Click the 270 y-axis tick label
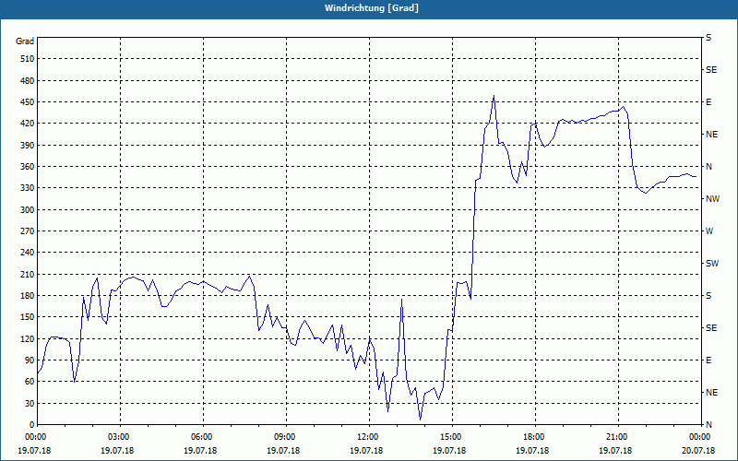This screenshot has height=461, width=738. (x=27, y=231)
